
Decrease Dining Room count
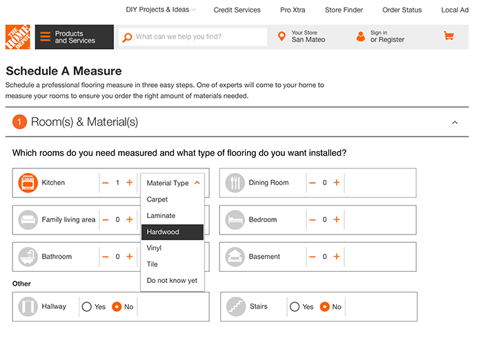point(313,183)
